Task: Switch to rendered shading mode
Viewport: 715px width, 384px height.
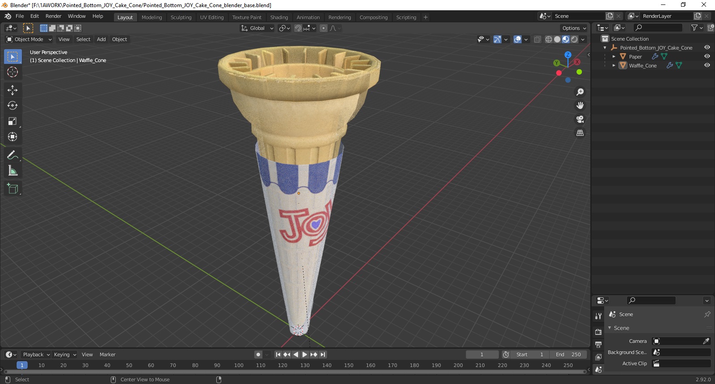Action: pos(574,39)
